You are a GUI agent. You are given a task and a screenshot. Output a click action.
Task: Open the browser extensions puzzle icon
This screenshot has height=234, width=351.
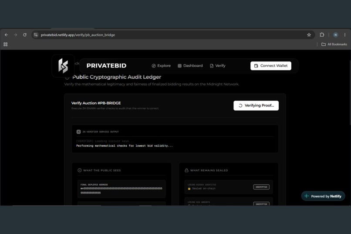[322, 35]
